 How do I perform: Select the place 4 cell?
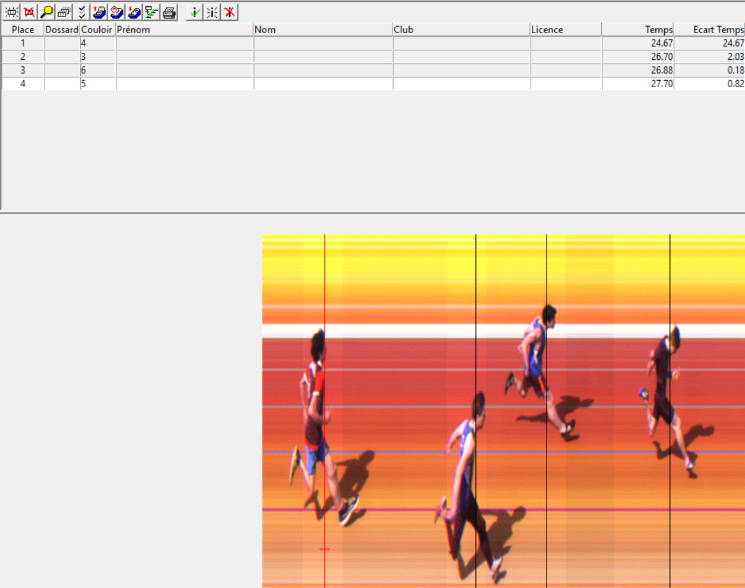click(23, 83)
